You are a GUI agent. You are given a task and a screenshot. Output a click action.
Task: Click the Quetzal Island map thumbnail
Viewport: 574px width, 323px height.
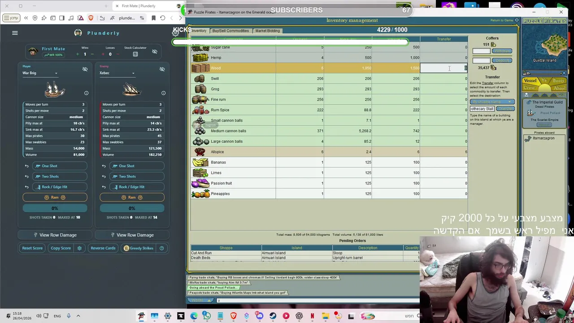[x=544, y=47]
